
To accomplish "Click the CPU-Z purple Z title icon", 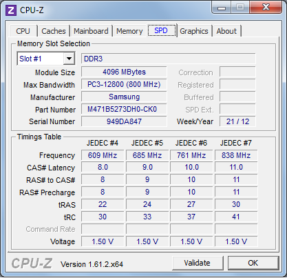I will (x=11, y=10).
